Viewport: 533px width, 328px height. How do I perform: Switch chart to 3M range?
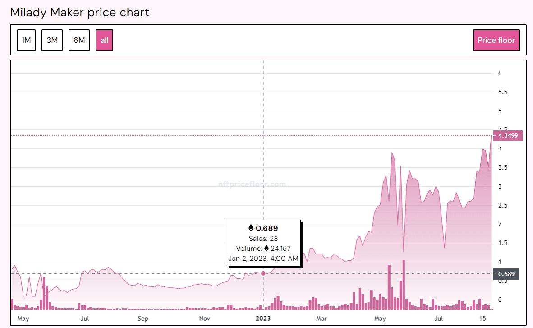click(x=52, y=40)
